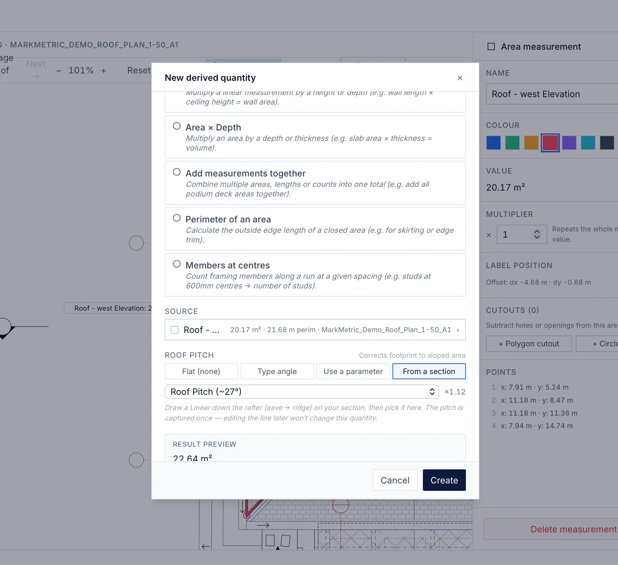Click the zoom out minus icon
Image resolution: width=618 pixels, height=565 pixels.
tap(59, 70)
